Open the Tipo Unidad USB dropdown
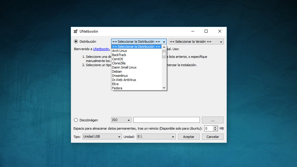This screenshot has width=297, height=167. point(102,136)
